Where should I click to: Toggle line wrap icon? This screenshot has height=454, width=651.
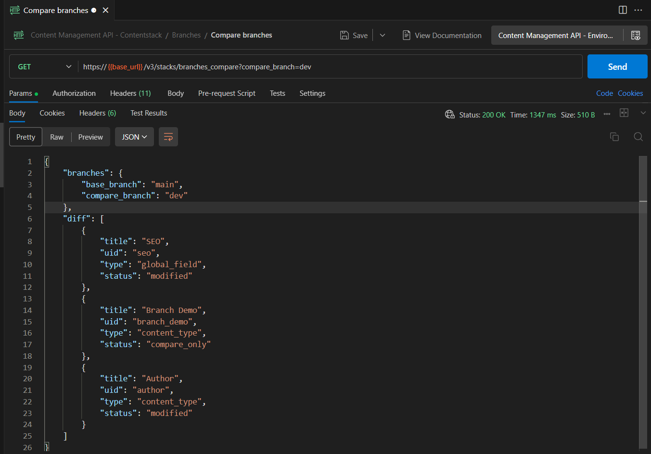(x=168, y=137)
